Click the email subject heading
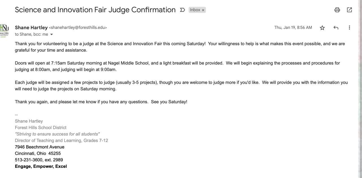Viewport: 362px width, 178px height. click(x=95, y=10)
